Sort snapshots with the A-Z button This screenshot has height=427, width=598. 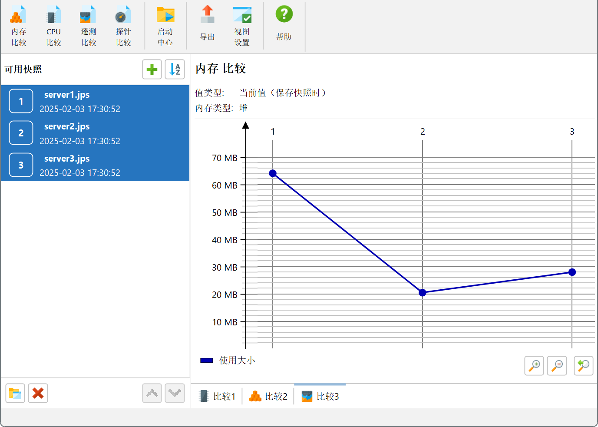click(175, 70)
